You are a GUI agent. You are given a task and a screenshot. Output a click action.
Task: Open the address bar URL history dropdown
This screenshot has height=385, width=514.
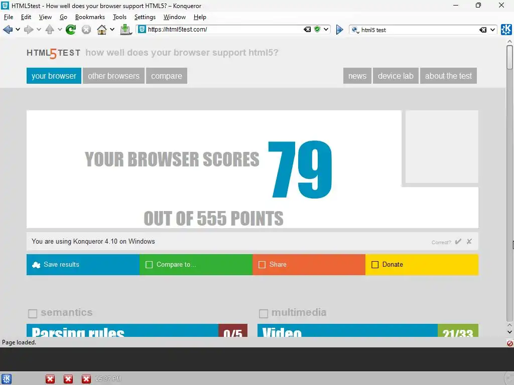(326, 30)
